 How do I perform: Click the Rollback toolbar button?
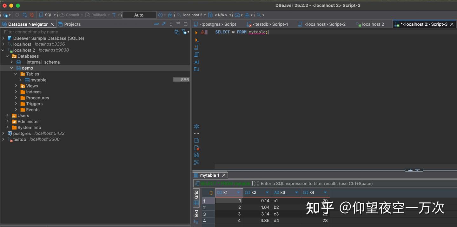pos(96,15)
